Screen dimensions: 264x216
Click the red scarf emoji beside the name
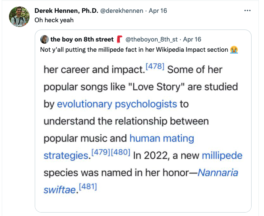[x=119, y=40]
